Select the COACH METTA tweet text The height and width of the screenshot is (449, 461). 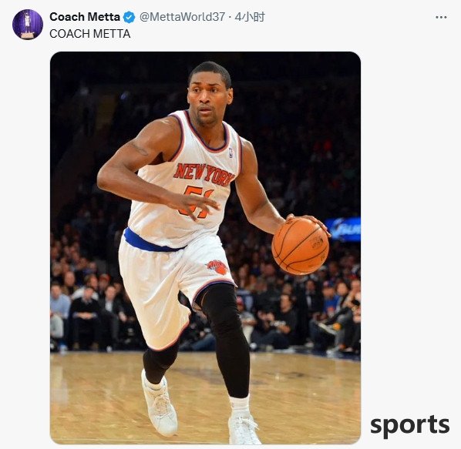click(90, 34)
